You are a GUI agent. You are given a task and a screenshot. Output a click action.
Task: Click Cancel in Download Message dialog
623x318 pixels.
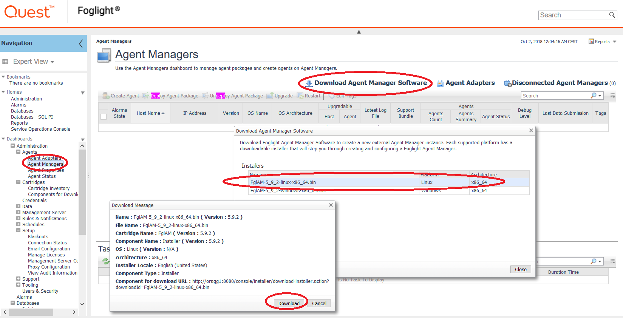point(319,303)
